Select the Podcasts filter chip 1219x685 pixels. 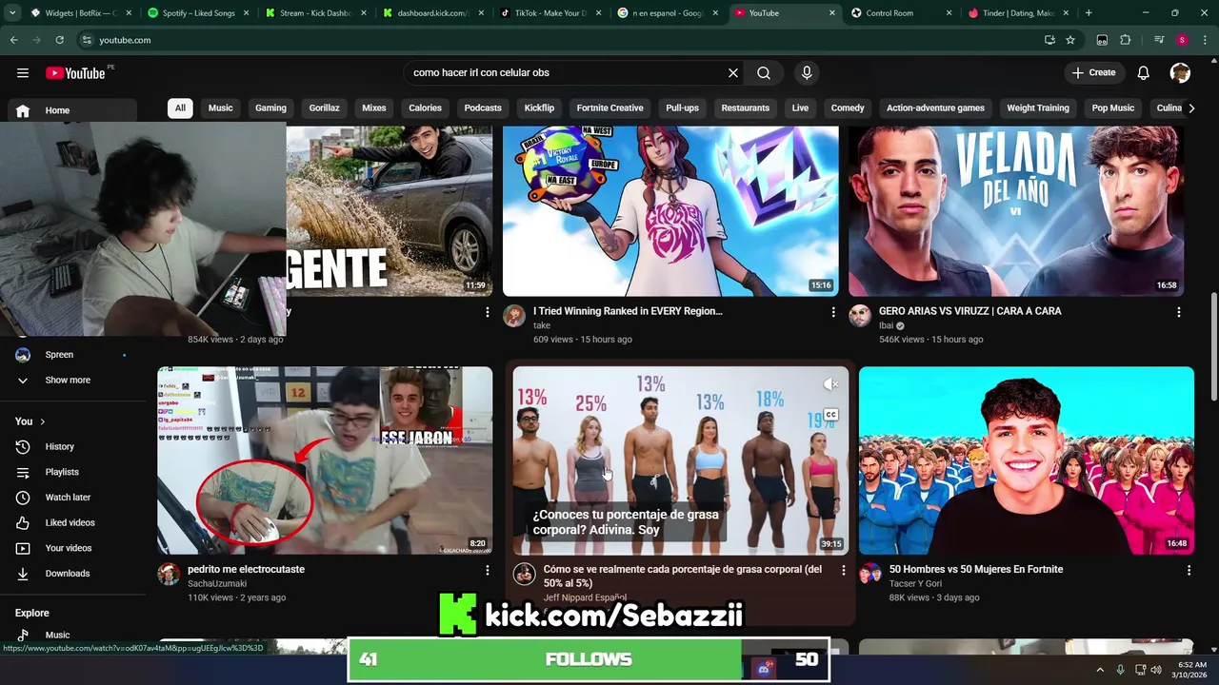483,108
